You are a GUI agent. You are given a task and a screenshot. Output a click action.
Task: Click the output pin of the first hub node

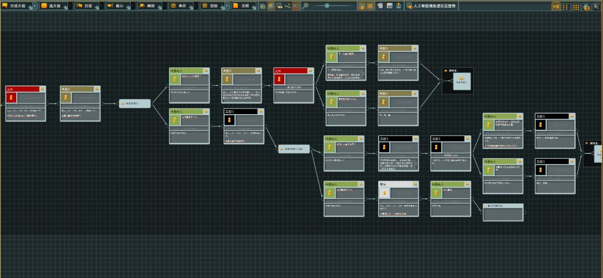click(x=151, y=103)
